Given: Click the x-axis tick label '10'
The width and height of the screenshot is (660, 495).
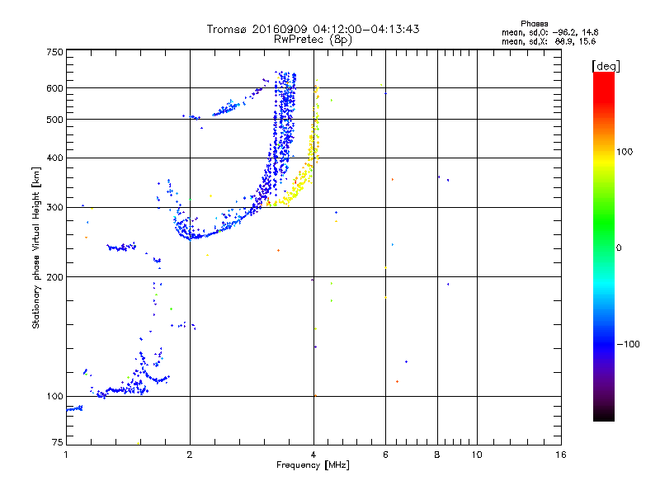Looking at the screenshot, I should click(x=477, y=455).
